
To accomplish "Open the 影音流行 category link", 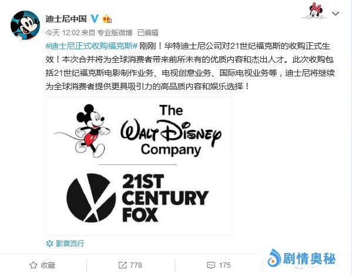I will coord(70,244).
